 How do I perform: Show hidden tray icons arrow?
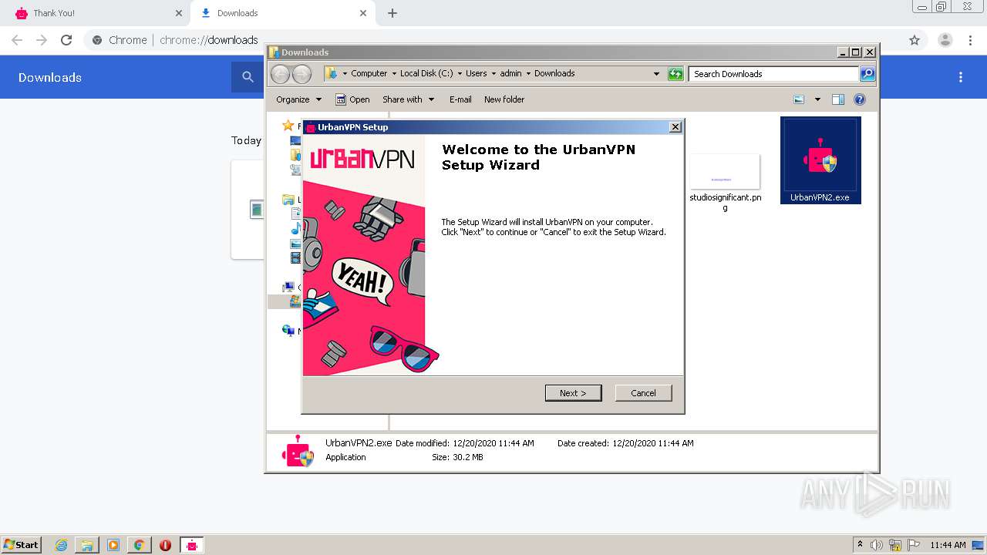click(x=860, y=545)
